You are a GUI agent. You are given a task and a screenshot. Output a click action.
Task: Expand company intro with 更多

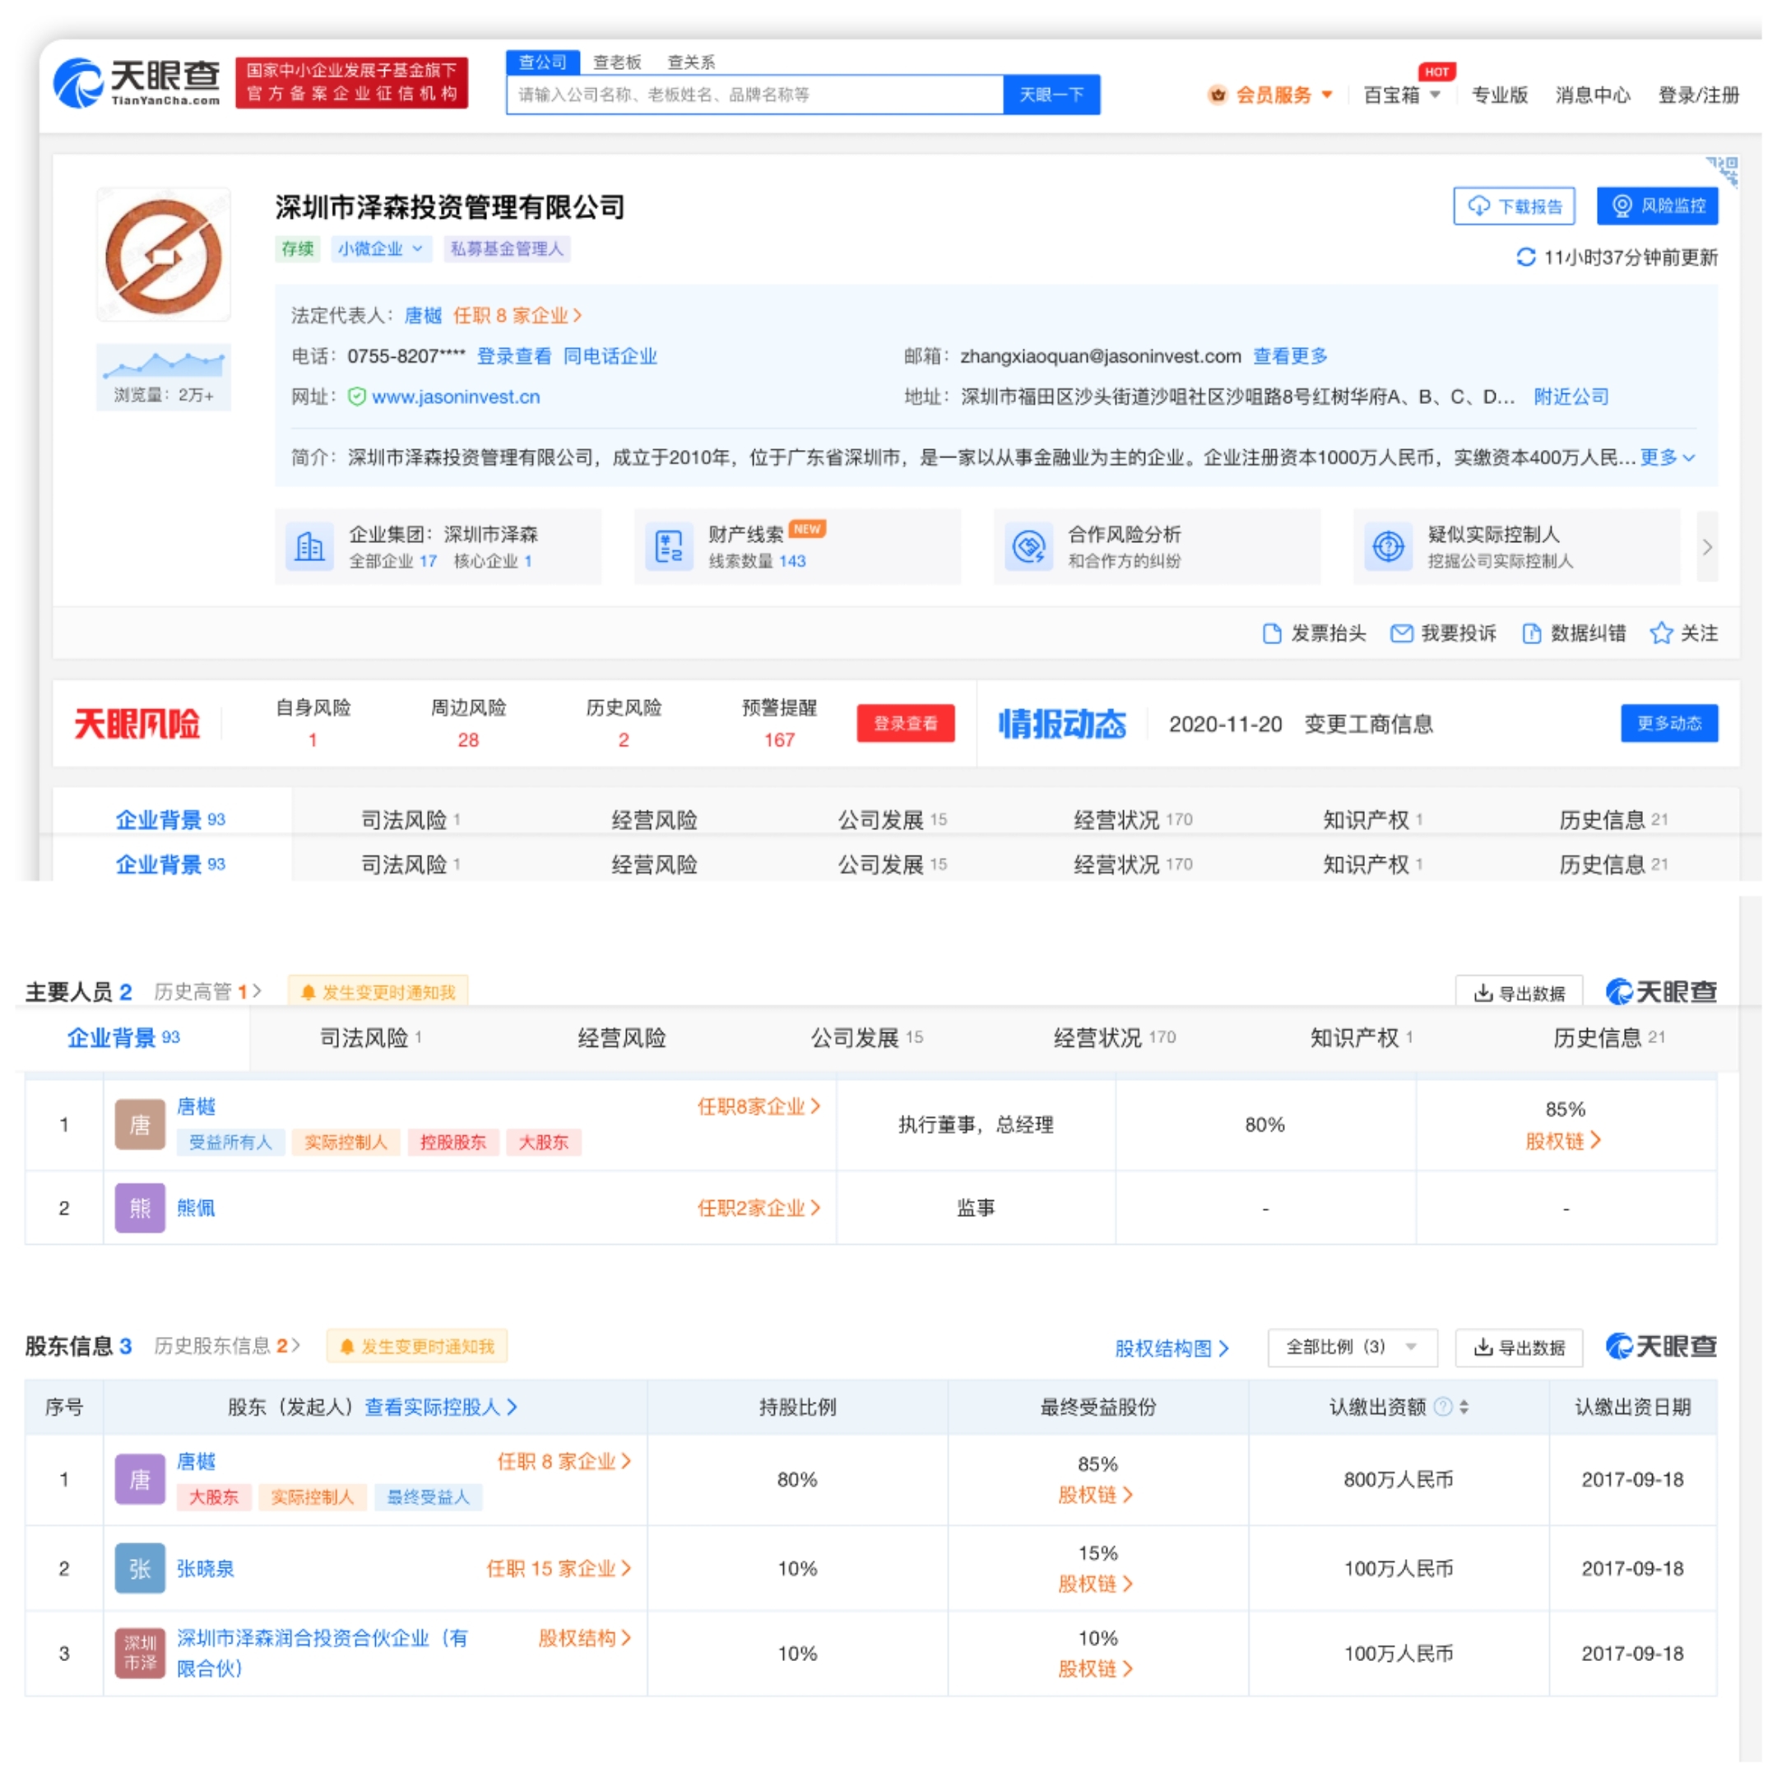(x=1667, y=457)
